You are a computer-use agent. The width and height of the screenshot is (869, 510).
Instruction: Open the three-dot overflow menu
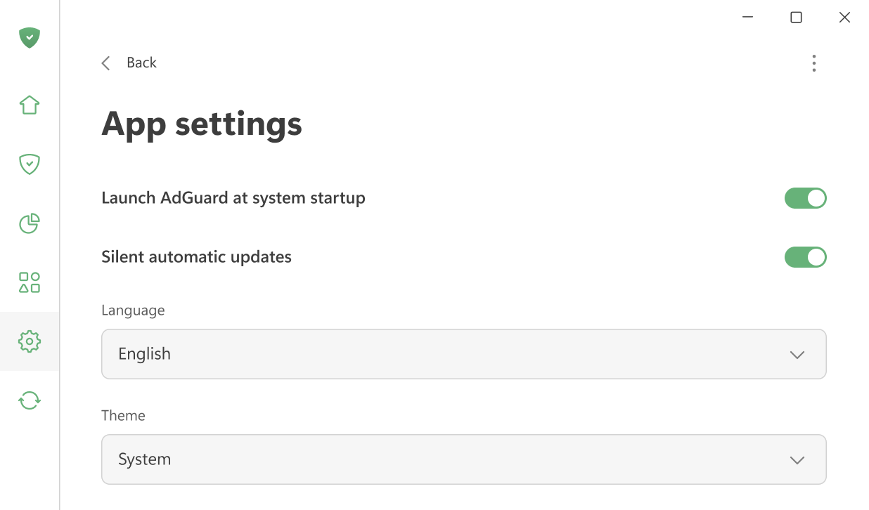[813, 63]
